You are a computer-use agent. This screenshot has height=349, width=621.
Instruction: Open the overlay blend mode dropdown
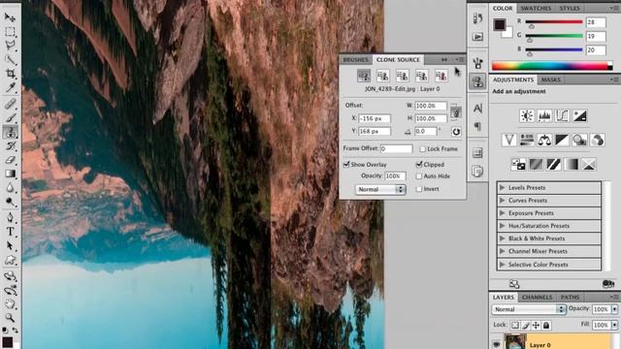tap(380, 190)
